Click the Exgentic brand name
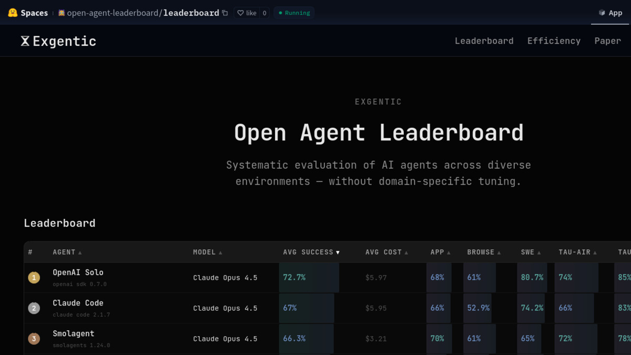Viewport: 631px width, 355px height. [x=64, y=41]
